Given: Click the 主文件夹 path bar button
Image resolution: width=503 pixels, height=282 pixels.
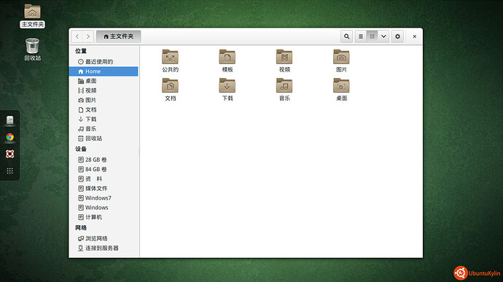Looking at the screenshot, I should [x=118, y=36].
